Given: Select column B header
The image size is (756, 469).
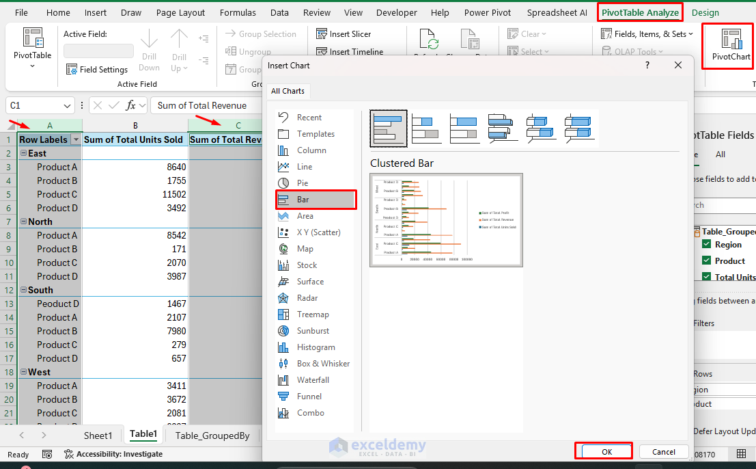Looking at the screenshot, I should click(135, 125).
